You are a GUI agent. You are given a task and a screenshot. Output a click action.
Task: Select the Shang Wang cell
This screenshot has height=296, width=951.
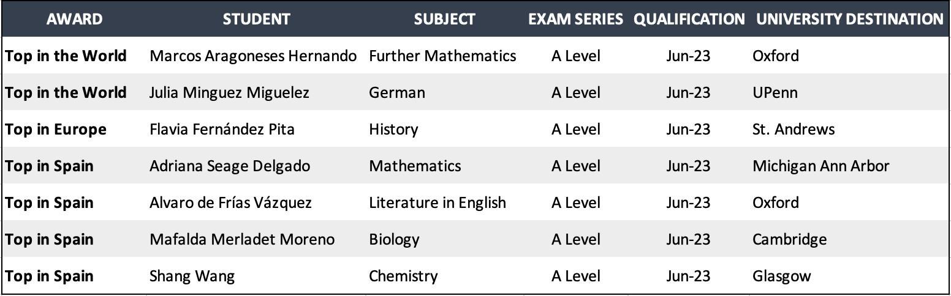click(x=192, y=276)
